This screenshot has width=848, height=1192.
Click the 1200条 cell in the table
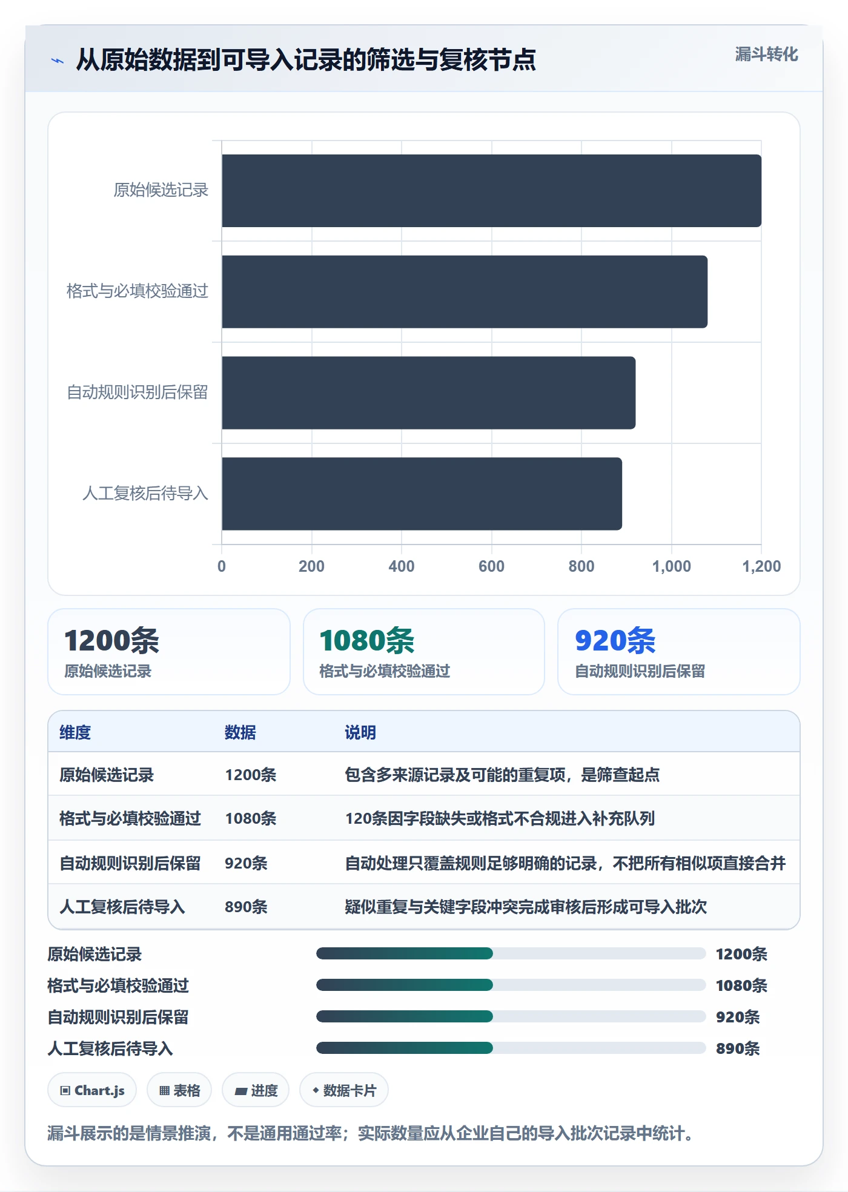pyautogui.click(x=251, y=775)
